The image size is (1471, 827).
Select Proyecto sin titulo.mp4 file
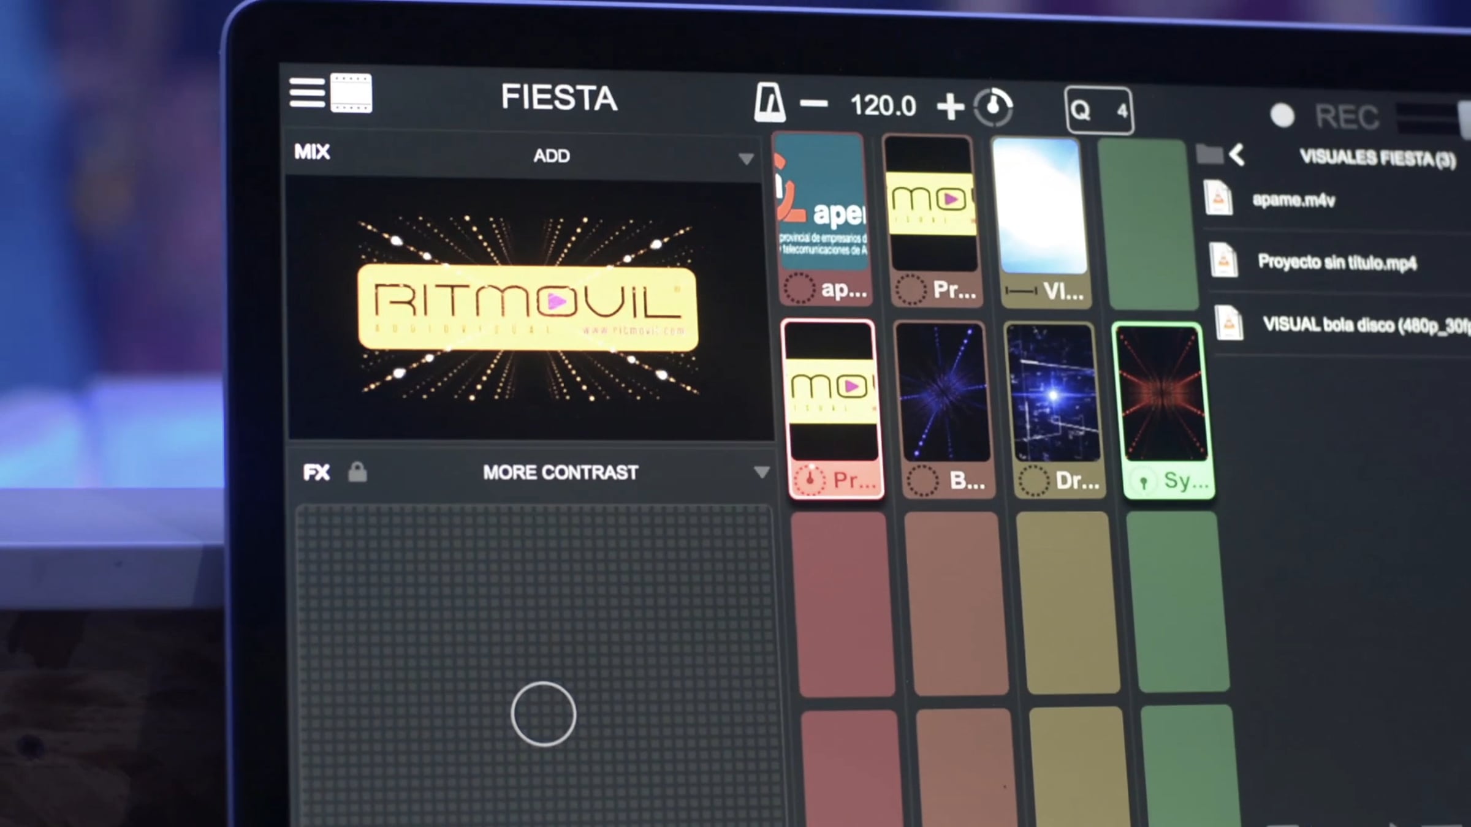click(1336, 262)
